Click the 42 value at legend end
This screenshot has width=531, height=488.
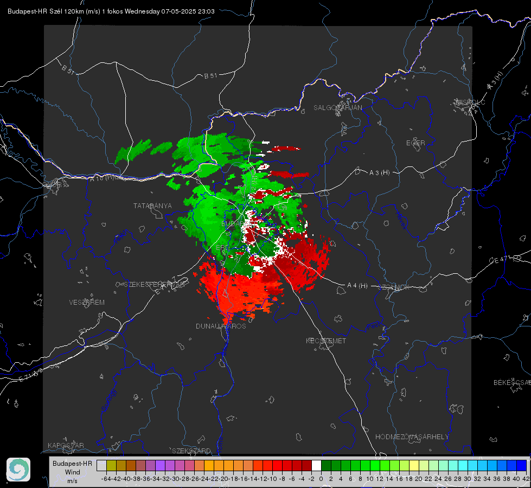526,479
